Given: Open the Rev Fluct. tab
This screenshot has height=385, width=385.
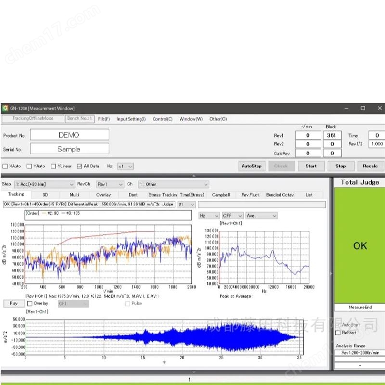Looking at the screenshot, I should [250, 195].
